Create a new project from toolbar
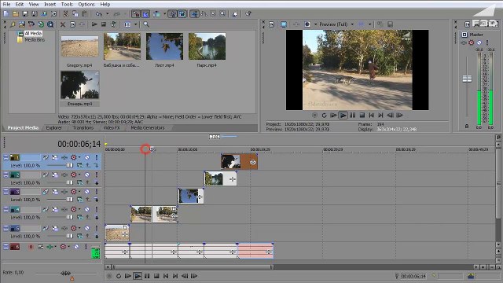Viewport: 503px width, 283px height. coord(6,14)
